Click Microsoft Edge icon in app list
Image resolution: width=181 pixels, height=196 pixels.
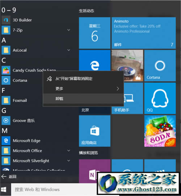coord(6,141)
